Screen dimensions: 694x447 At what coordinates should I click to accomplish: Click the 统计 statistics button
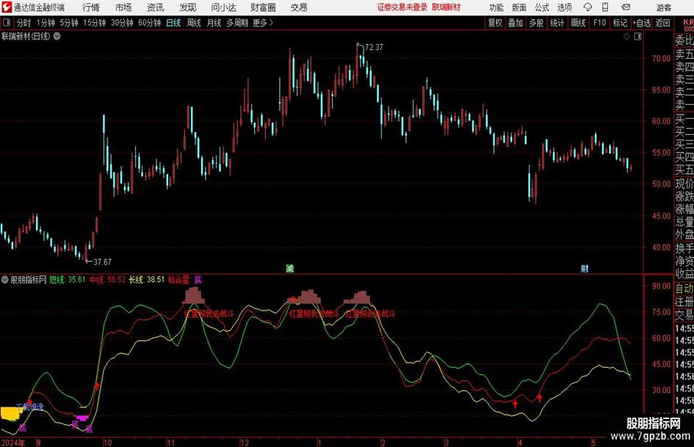point(557,23)
